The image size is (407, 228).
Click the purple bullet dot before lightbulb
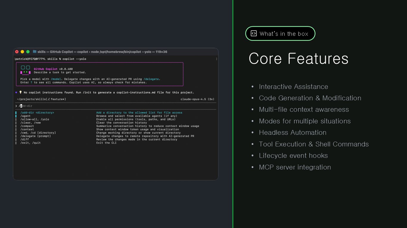coord(16,92)
